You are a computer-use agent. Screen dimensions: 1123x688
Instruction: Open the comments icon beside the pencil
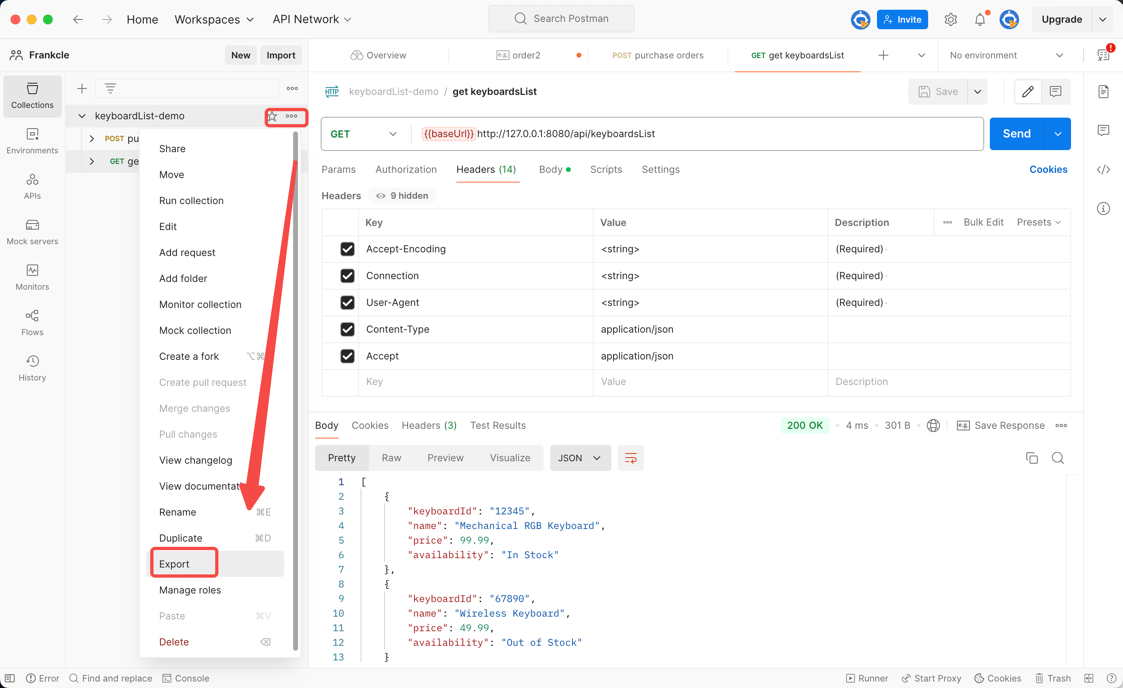point(1056,92)
